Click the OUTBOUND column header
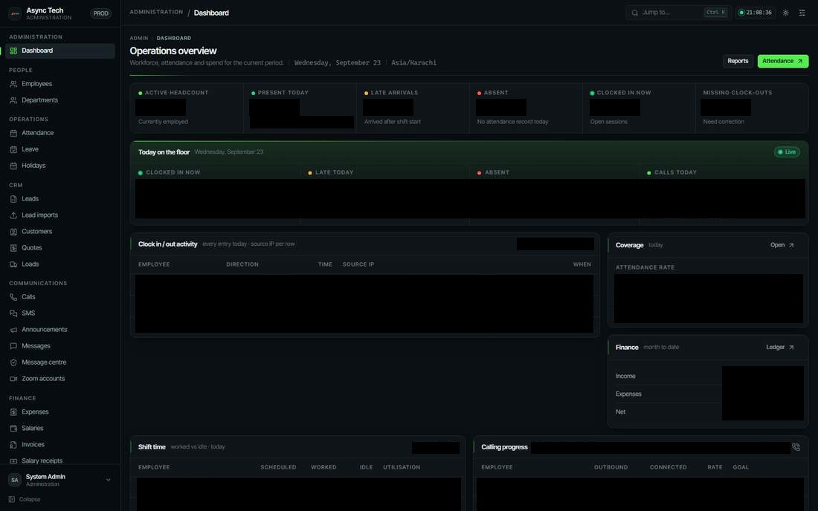The width and height of the screenshot is (818, 511). point(611,467)
